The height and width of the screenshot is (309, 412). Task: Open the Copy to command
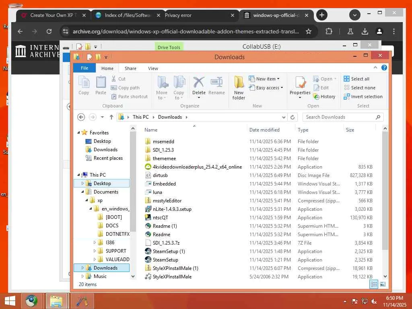tap(179, 88)
